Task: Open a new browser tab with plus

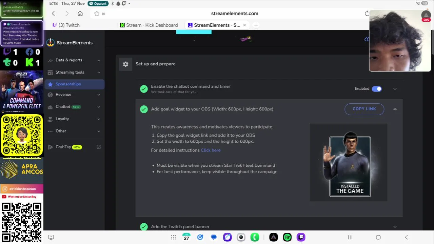Action: click(256, 25)
